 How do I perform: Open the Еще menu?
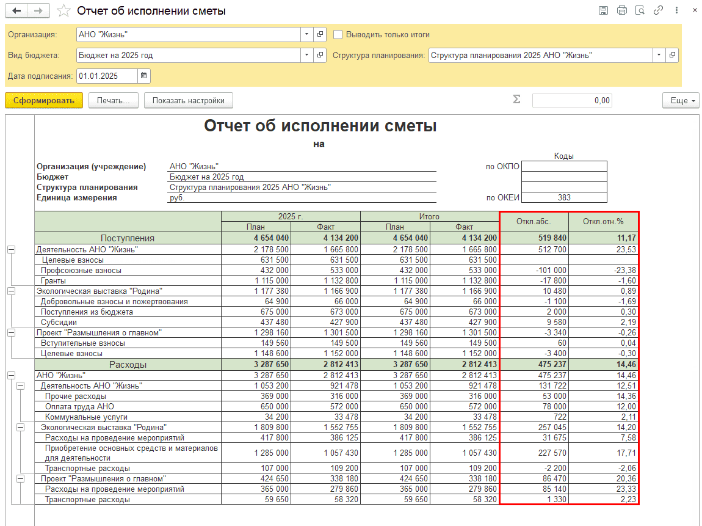pos(681,100)
